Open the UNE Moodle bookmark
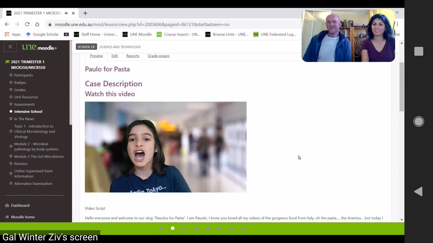The width and height of the screenshot is (433, 243). click(137, 35)
